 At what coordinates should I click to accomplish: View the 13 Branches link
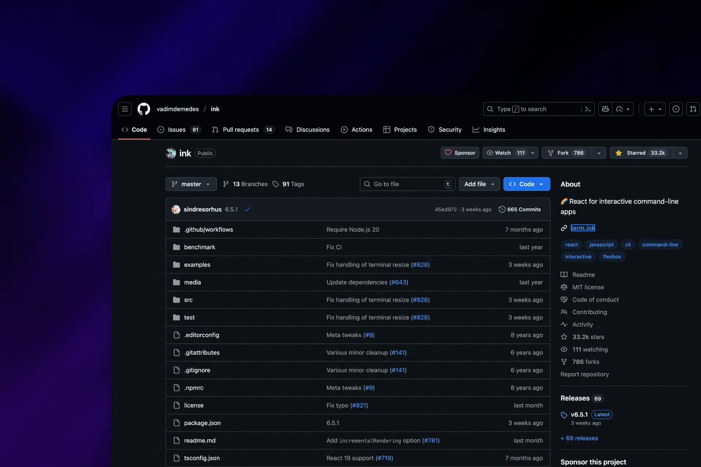[245, 184]
